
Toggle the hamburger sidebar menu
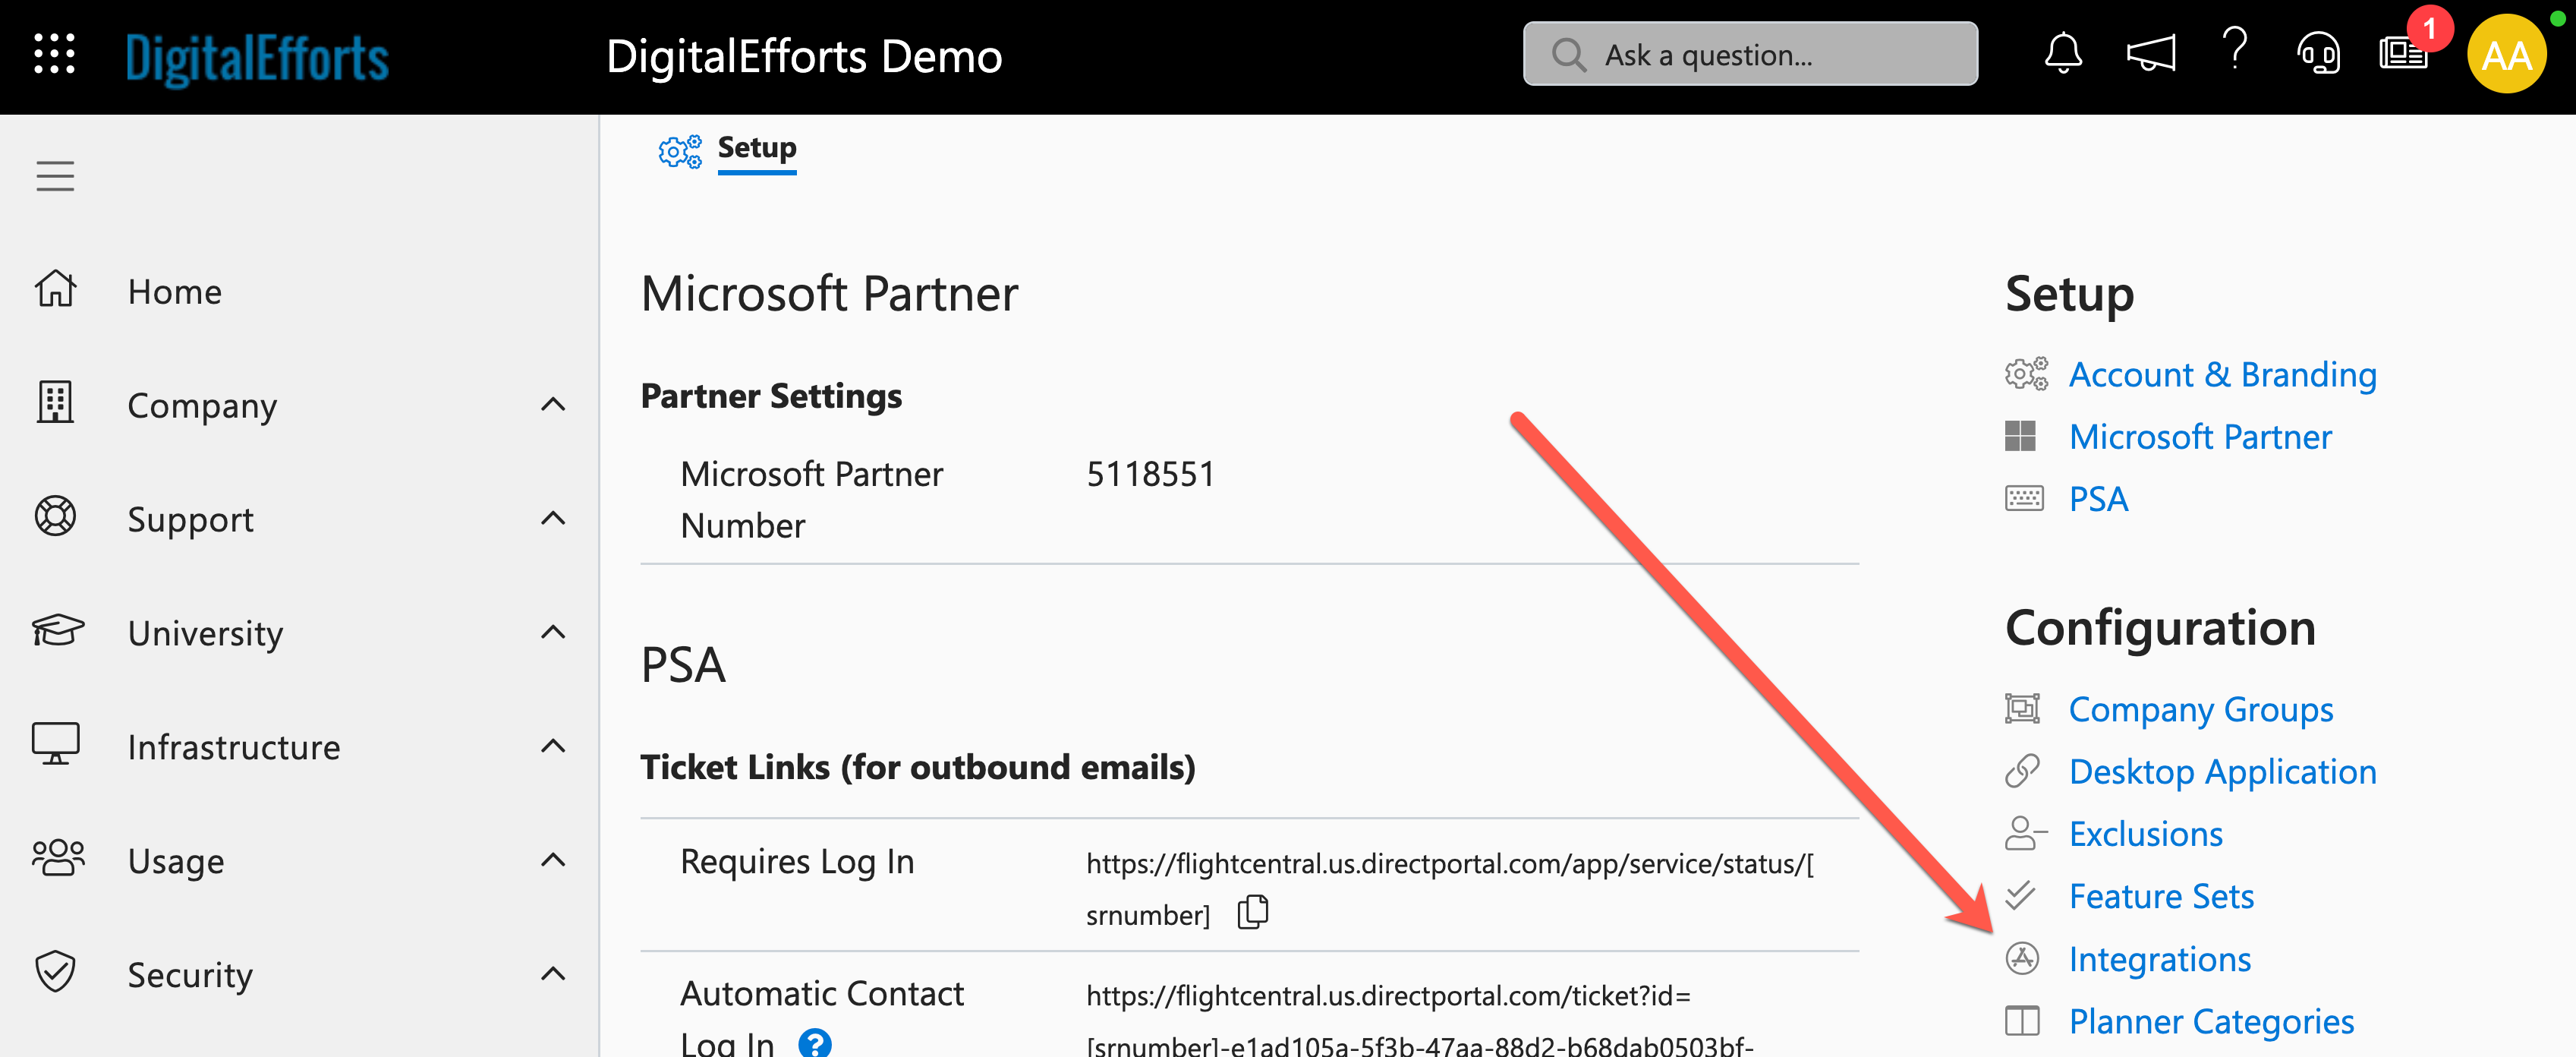tap(55, 176)
